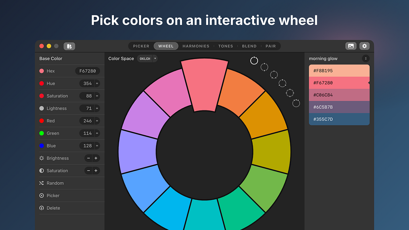Decrease Saturation with the minus button
409x230 pixels.
[89, 171]
